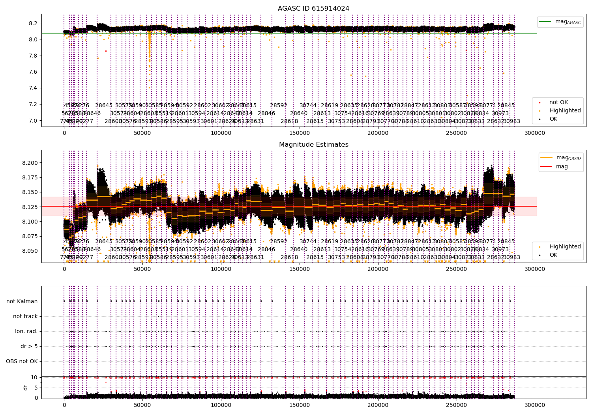
Task: Click x-axis tick "100000" under middle plot
Action: [221, 269]
